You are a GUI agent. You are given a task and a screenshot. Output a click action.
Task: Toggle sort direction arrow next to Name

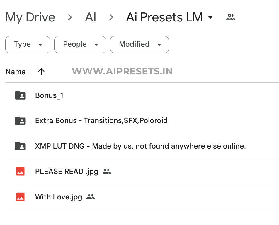41,72
